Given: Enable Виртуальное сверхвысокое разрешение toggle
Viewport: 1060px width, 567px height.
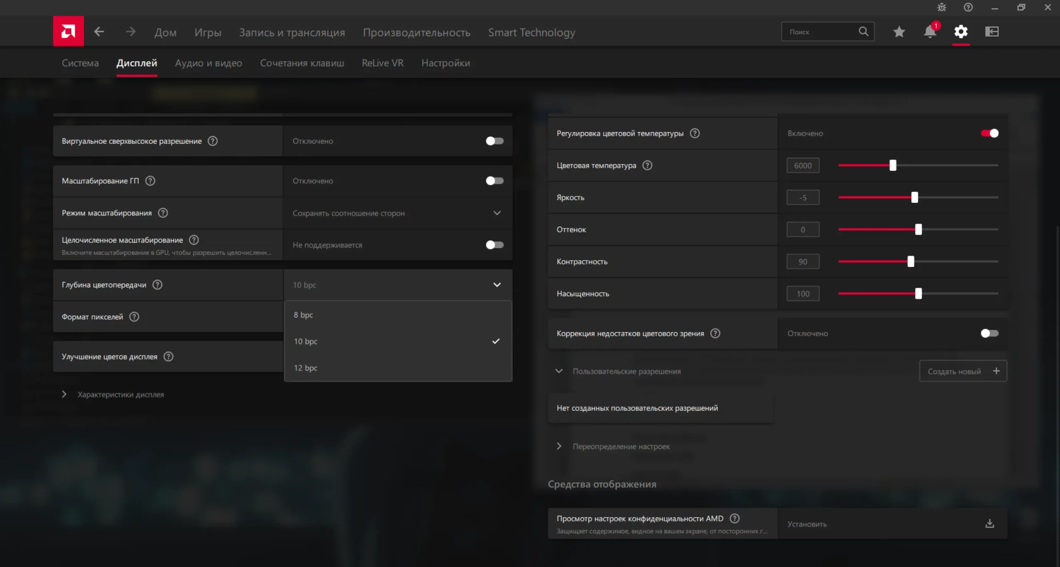Looking at the screenshot, I should (494, 141).
